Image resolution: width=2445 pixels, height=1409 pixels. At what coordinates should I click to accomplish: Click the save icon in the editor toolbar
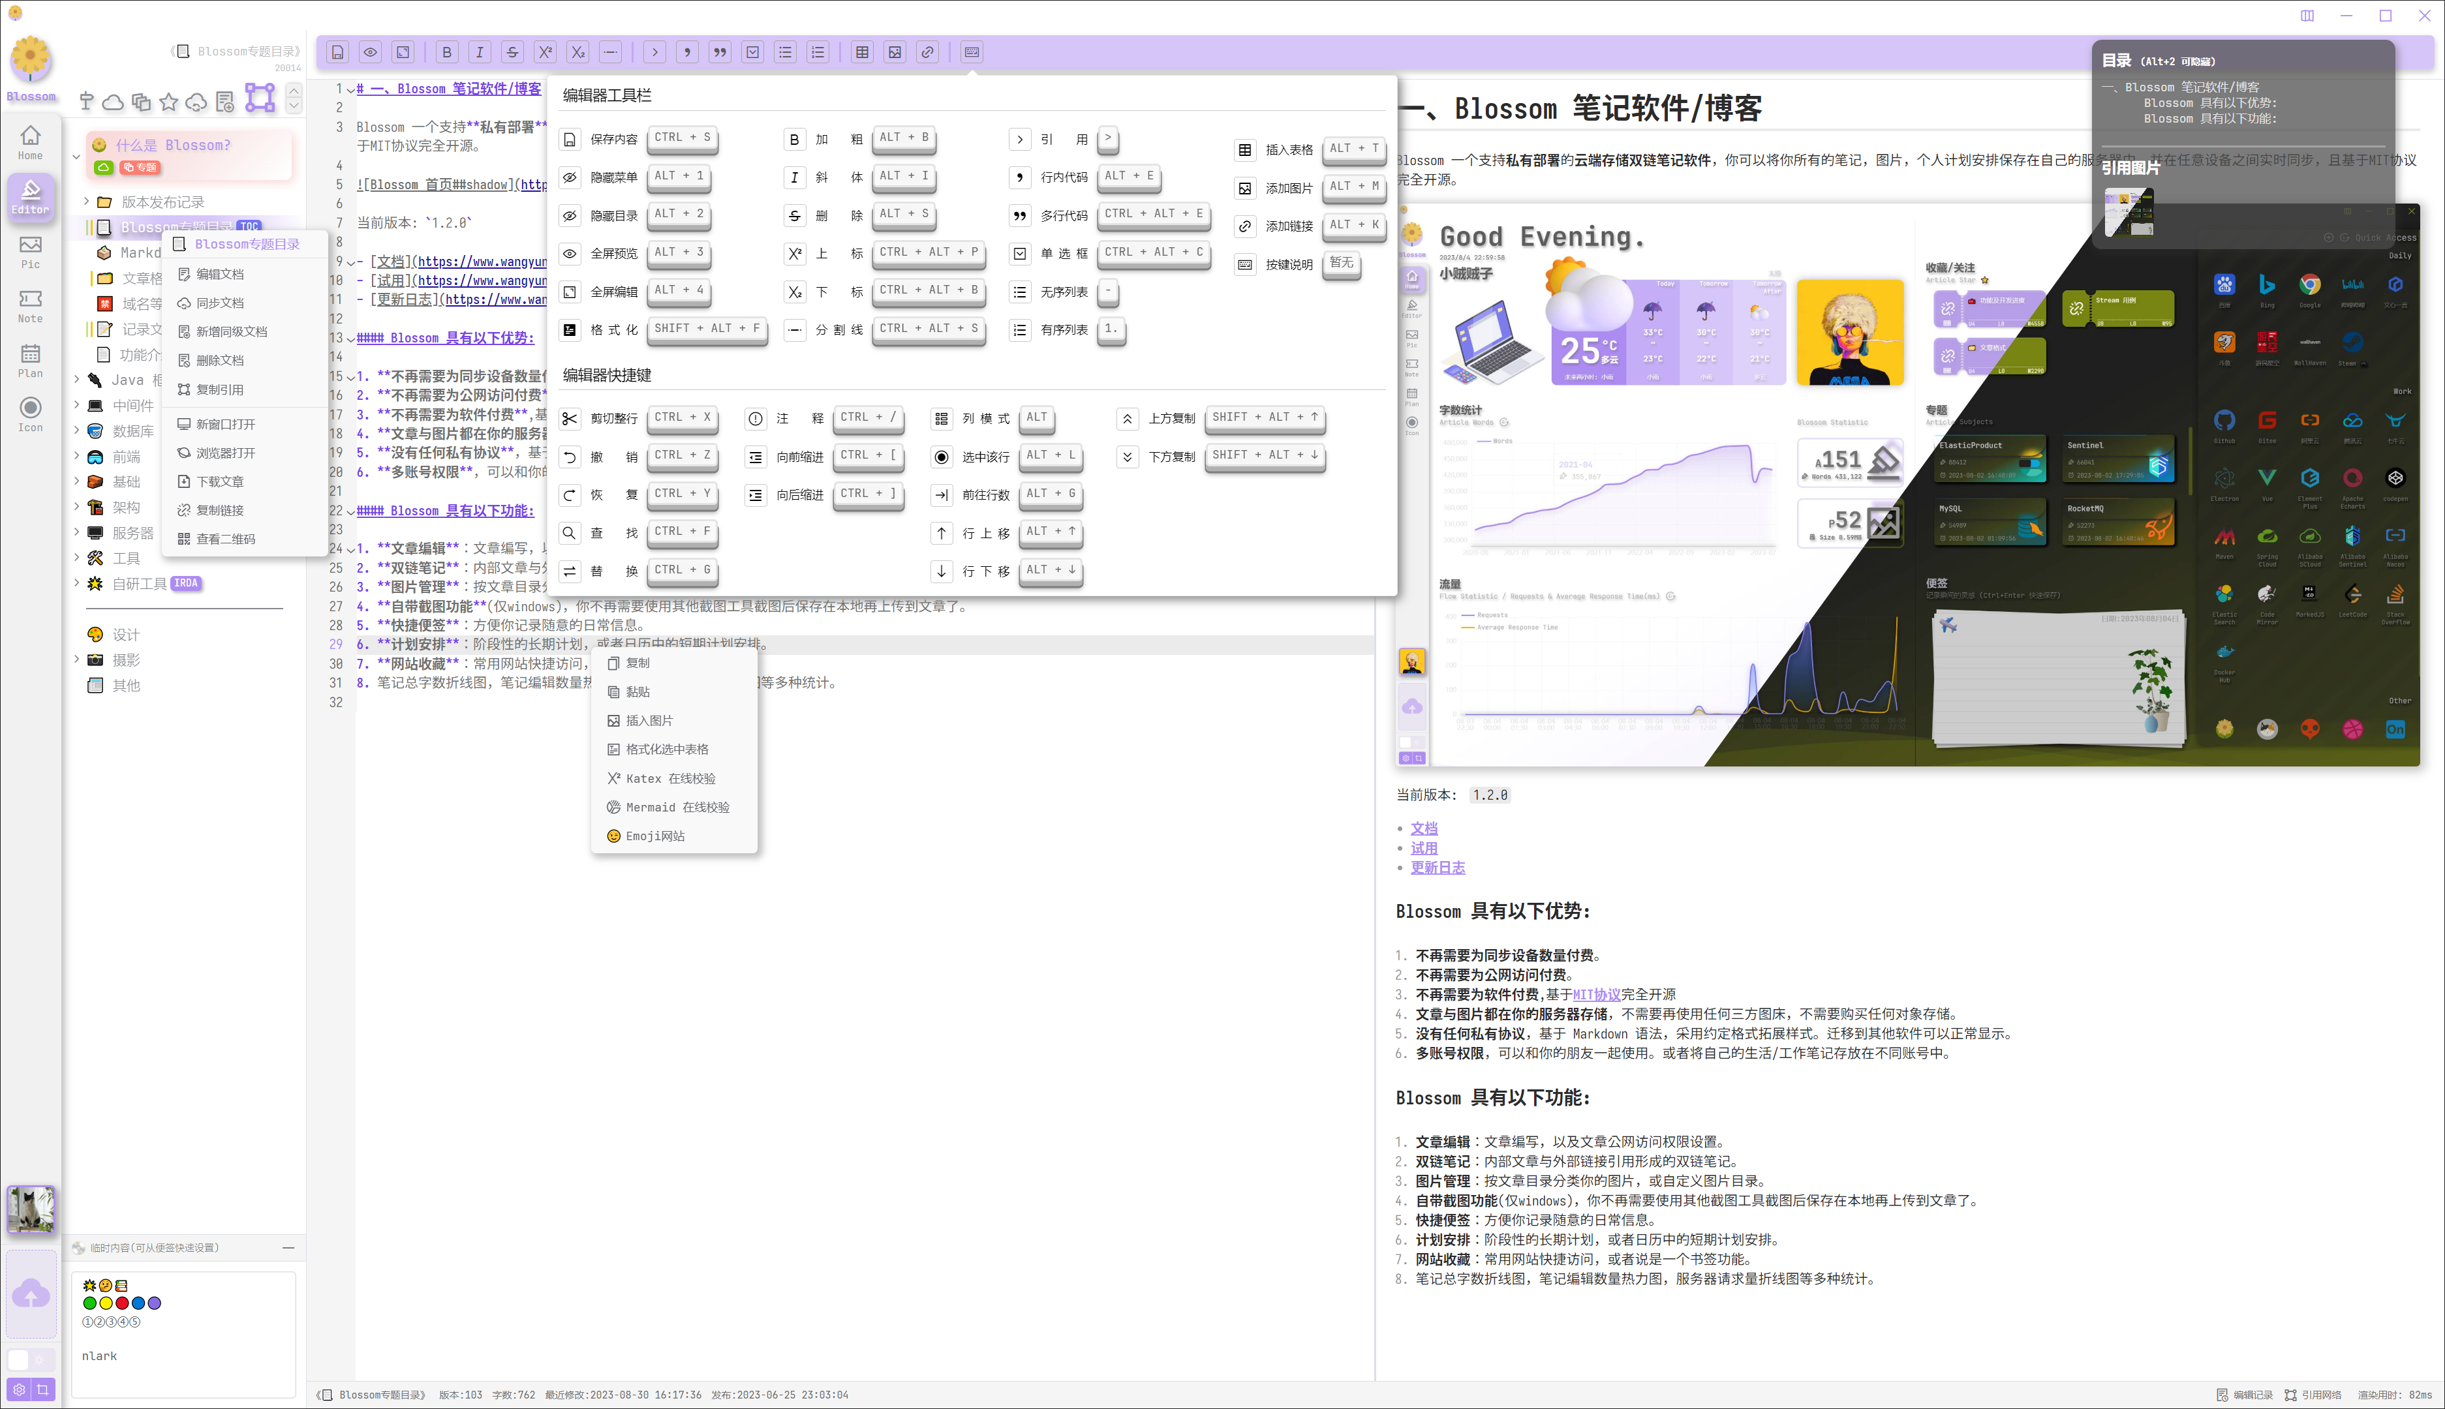coord(338,52)
